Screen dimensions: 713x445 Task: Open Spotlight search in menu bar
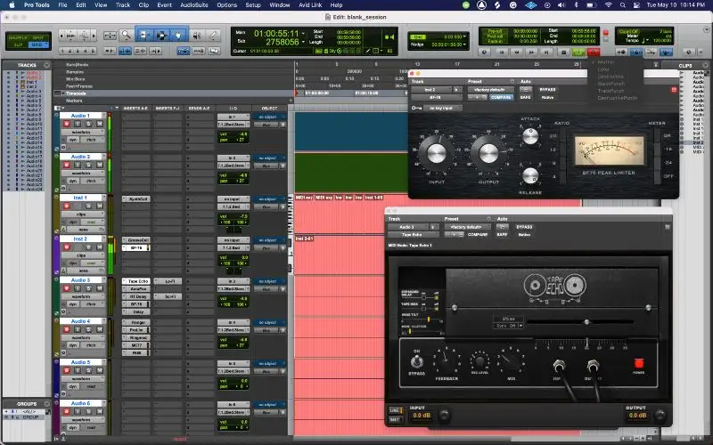pyautogui.click(x=622, y=5)
